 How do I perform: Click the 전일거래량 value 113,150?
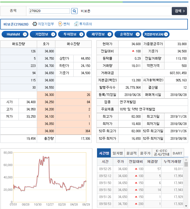pos(181,59)
